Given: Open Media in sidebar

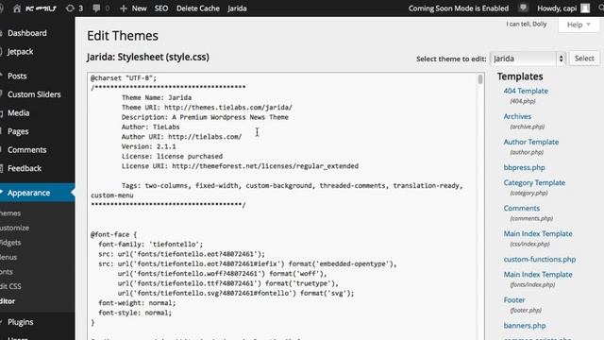Looking at the screenshot, I should coord(19,113).
